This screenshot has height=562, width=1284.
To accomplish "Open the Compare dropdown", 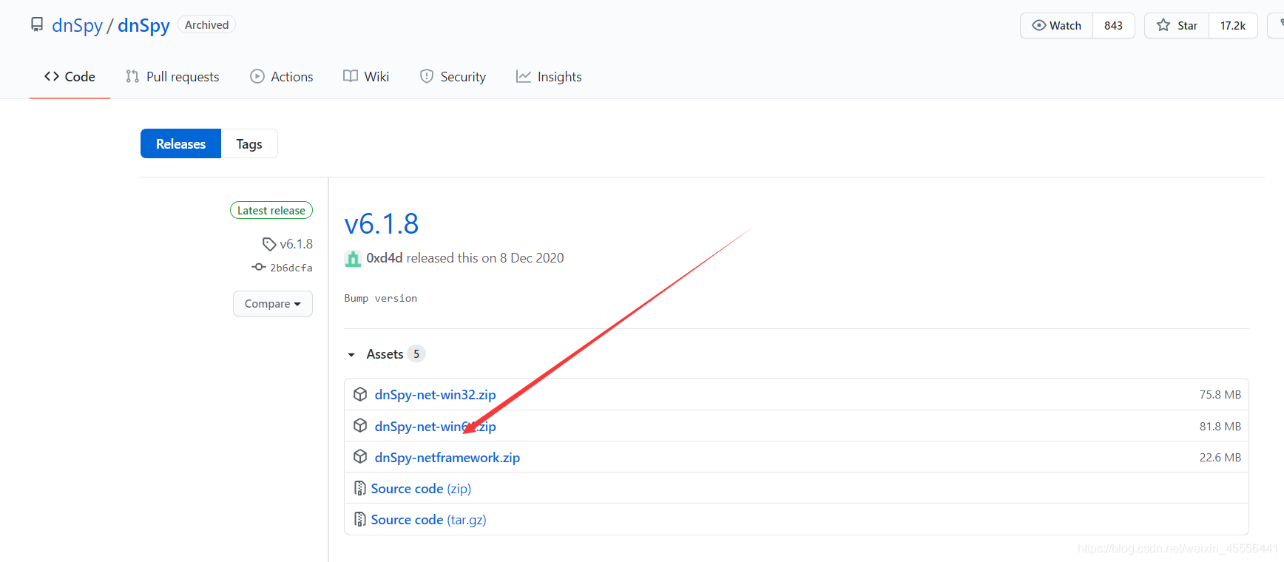I will pos(273,303).
